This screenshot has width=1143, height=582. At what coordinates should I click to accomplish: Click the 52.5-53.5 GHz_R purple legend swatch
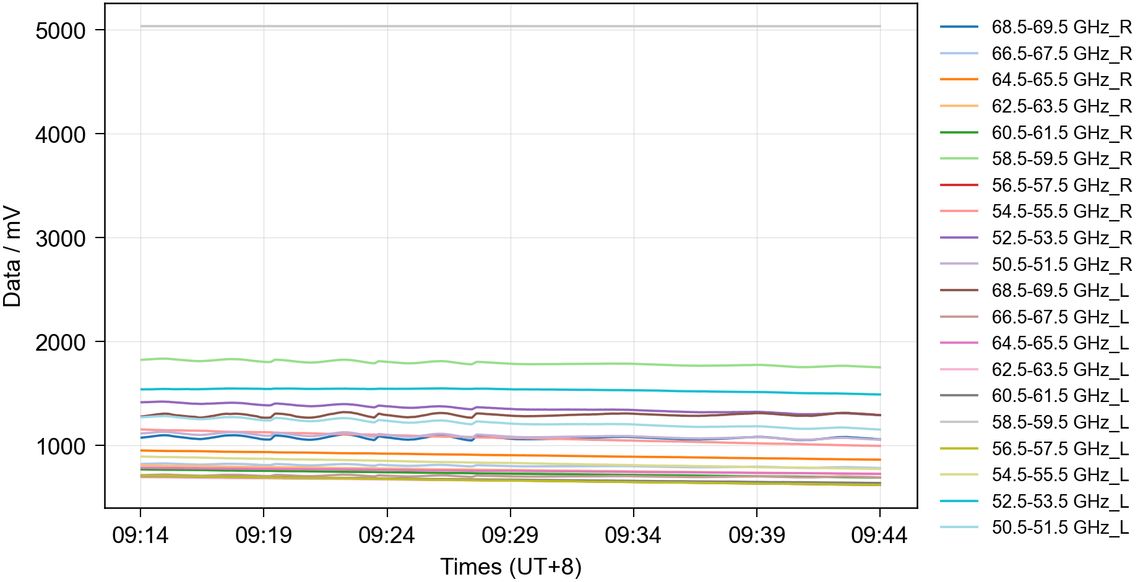(959, 238)
